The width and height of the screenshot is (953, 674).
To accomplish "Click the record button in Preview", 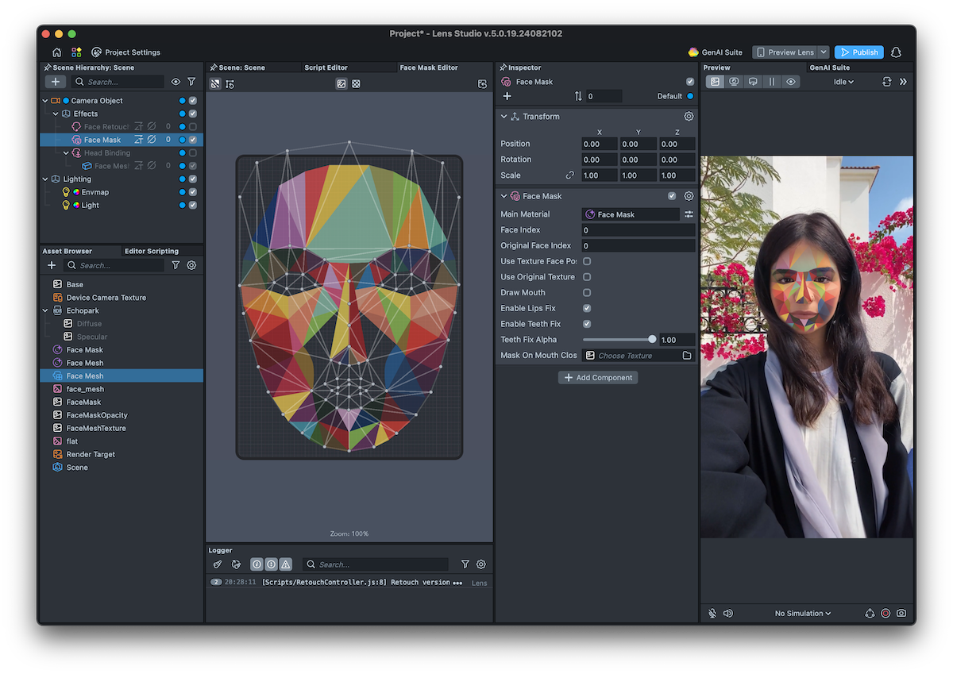I will pos(885,613).
